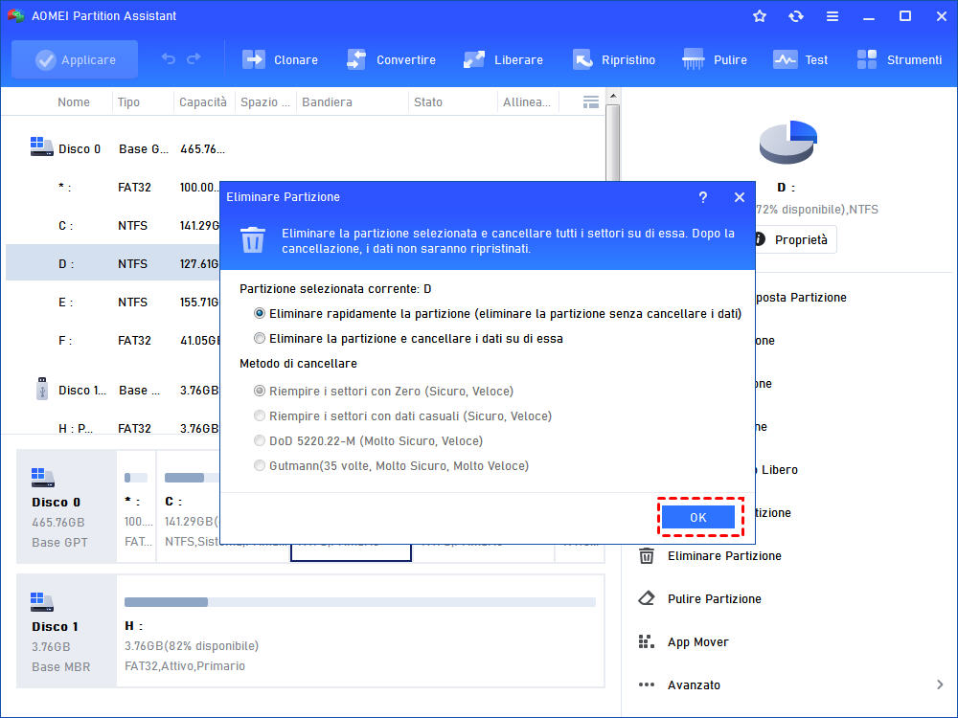Image resolution: width=958 pixels, height=718 pixels.
Task: Expand the Avanzato section arrow
Action: 940,685
